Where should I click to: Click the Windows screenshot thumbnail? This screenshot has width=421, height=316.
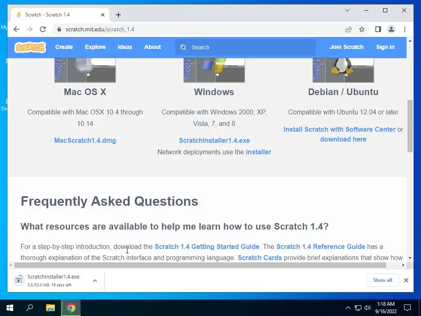click(214, 70)
